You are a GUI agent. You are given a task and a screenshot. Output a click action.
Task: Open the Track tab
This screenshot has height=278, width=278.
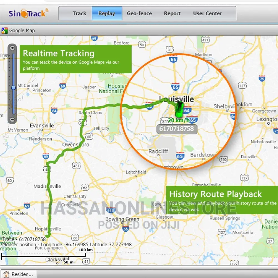coord(79,13)
